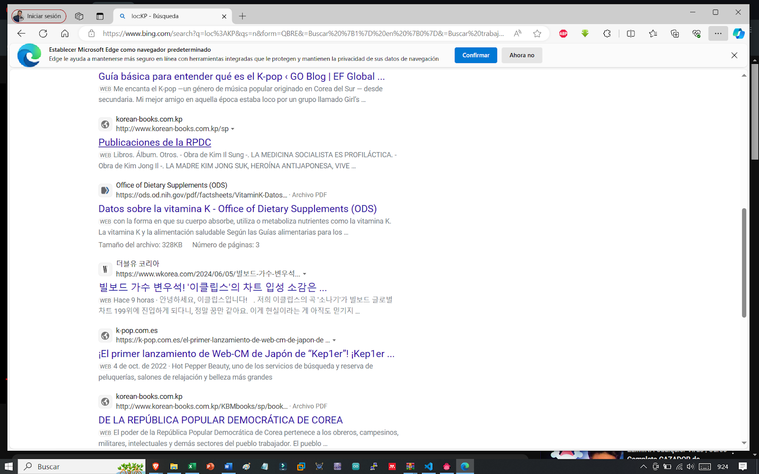
Task: Open the Windows Start menu
Action: pos(9,466)
